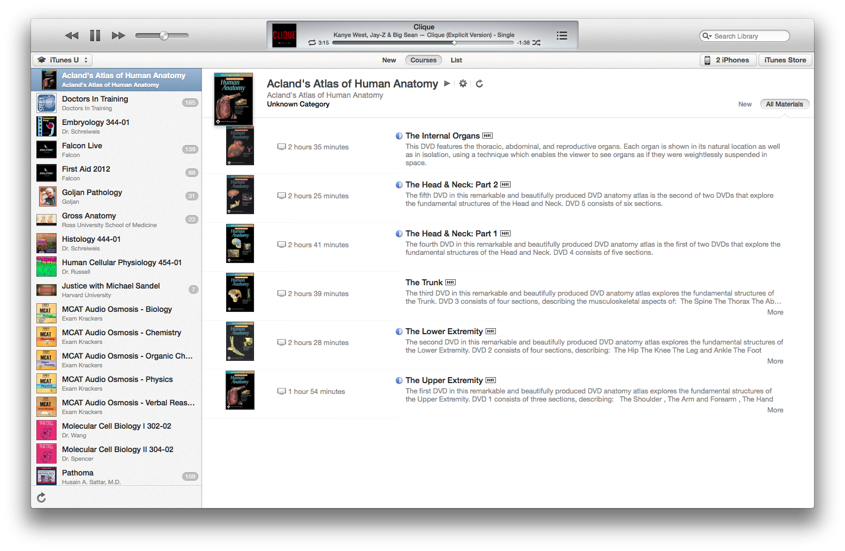The width and height of the screenshot is (845, 551).
Task: Click half-played dot on Head & Neck: Part 2
Action: click(x=399, y=185)
